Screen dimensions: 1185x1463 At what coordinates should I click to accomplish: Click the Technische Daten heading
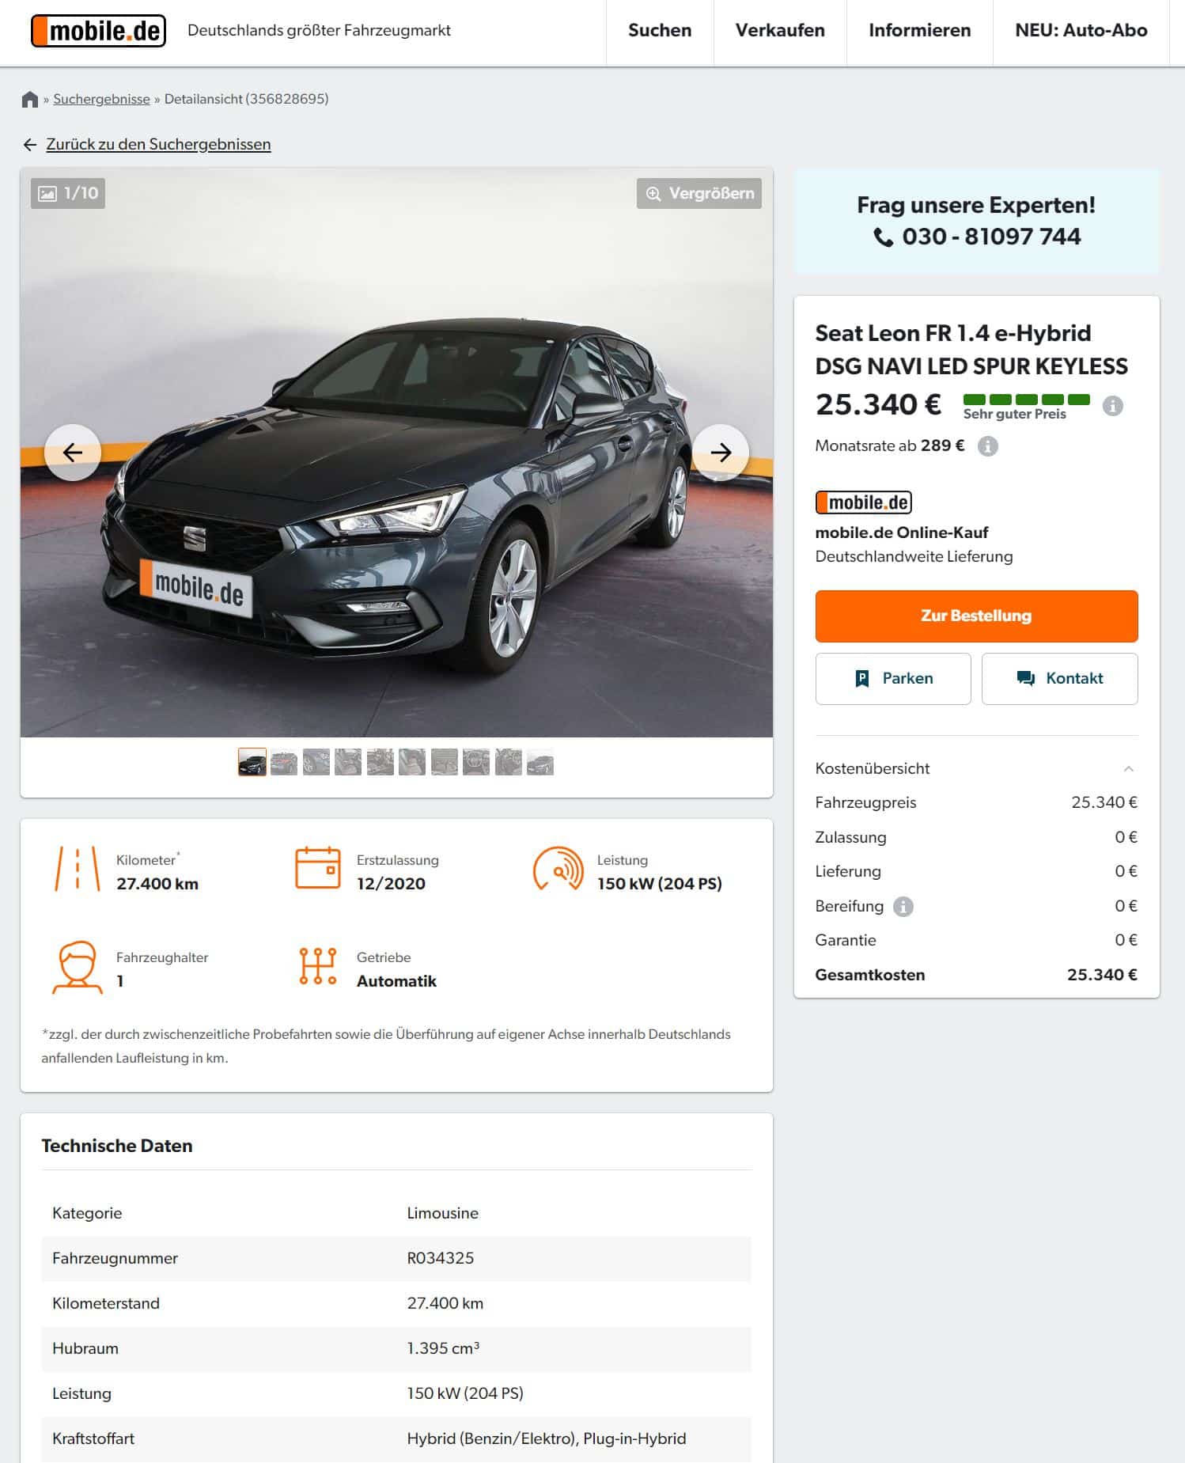(117, 1147)
